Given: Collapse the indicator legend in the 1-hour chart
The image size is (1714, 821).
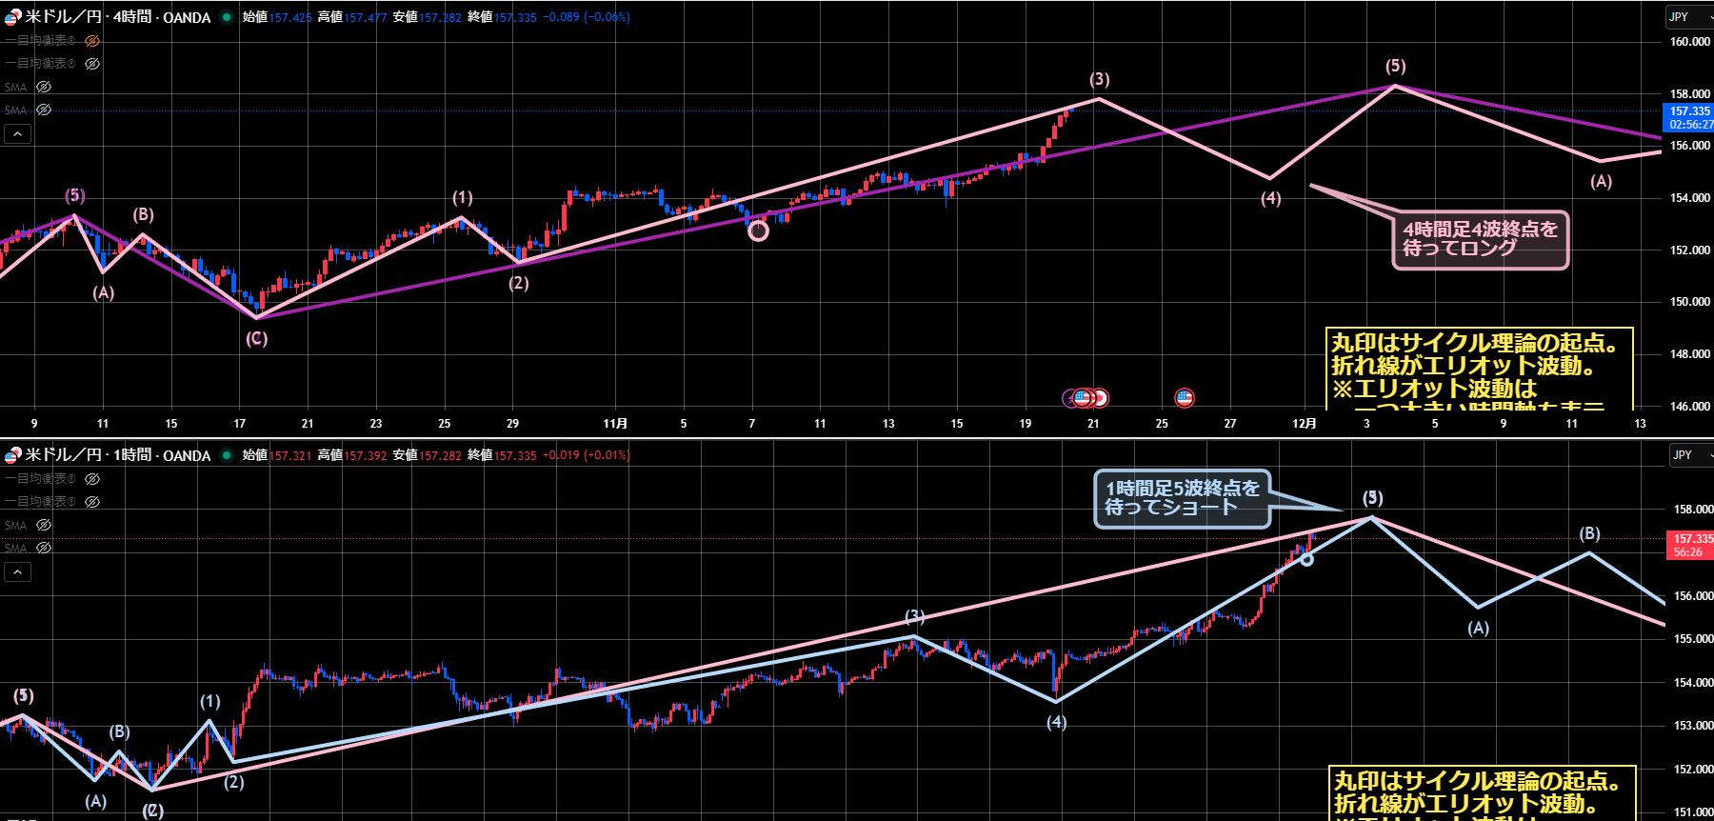Looking at the screenshot, I should (x=17, y=572).
